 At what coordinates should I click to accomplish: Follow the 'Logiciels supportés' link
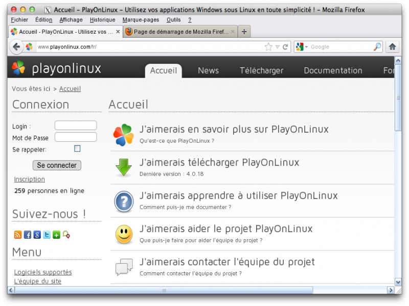(43, 272)
